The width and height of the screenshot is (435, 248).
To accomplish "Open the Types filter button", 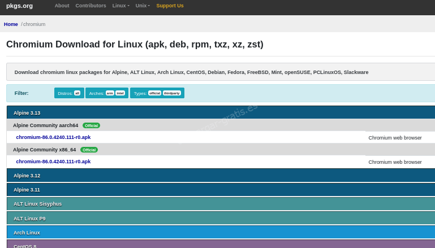I will coord(157,93).
